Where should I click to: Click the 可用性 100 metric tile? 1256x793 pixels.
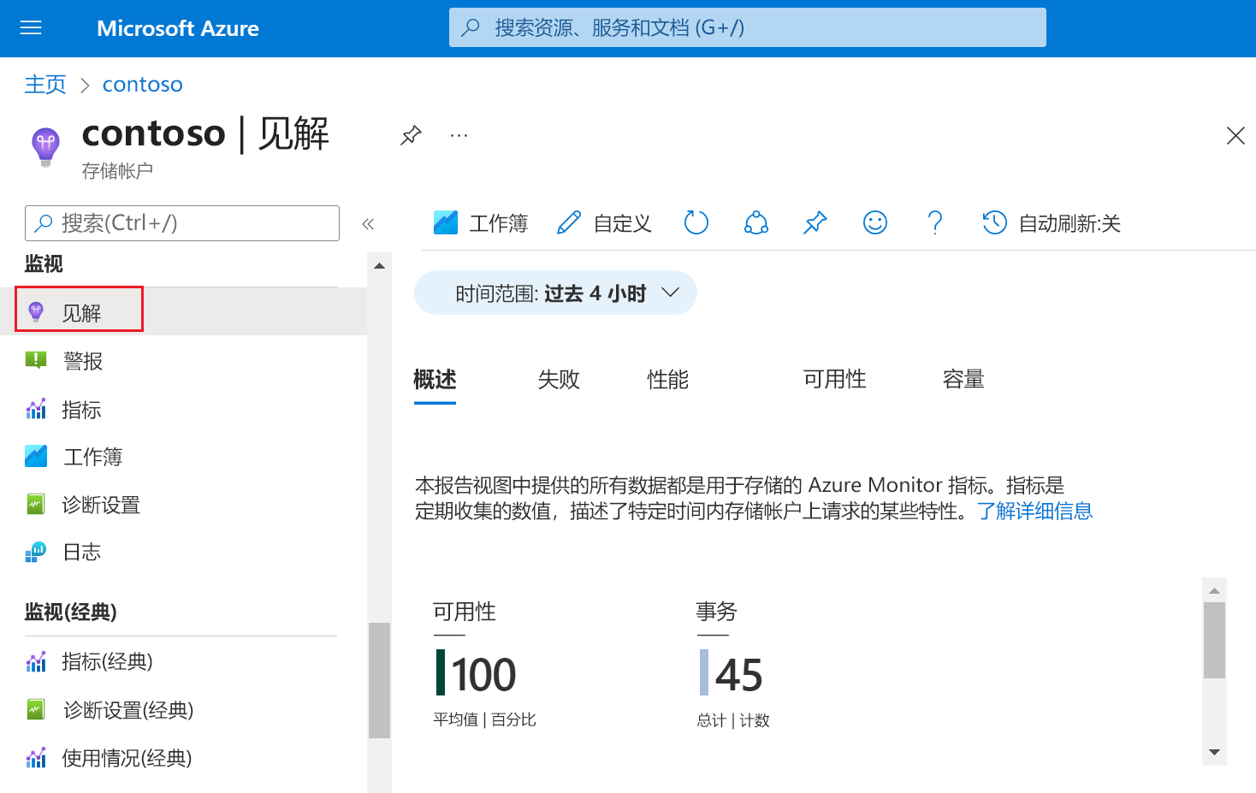[x=485, y=665]
